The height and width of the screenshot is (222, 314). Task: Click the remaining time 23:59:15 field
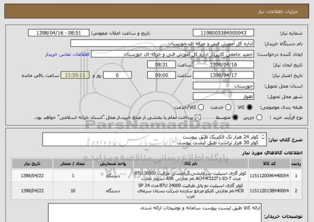[x=75, y=75]
